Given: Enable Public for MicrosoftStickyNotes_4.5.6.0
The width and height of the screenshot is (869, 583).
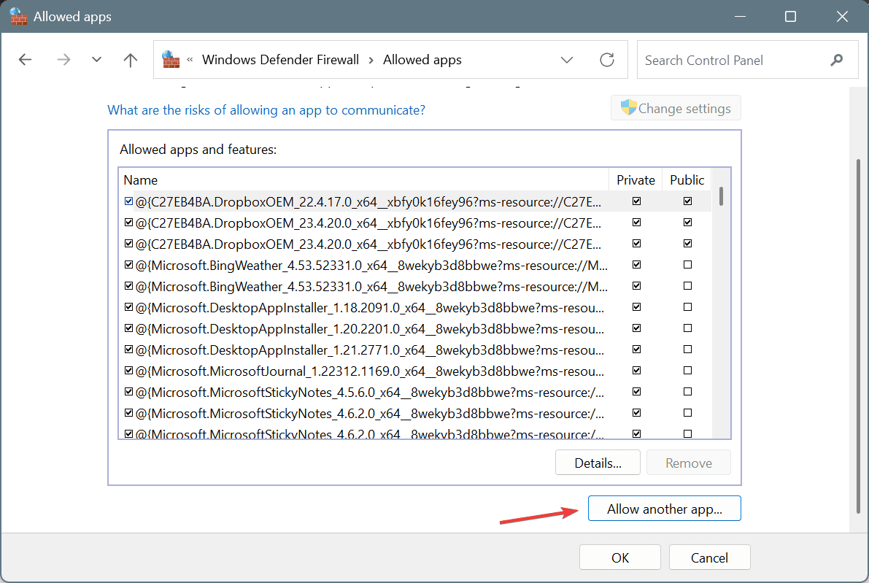Looking at the screenshot, I should coord(687,392).
